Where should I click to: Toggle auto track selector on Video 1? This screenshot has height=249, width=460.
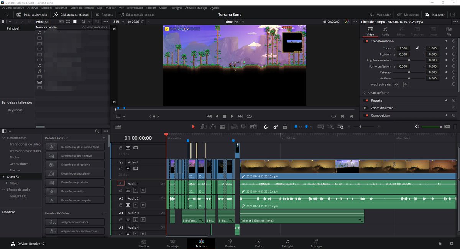[128, 168]
